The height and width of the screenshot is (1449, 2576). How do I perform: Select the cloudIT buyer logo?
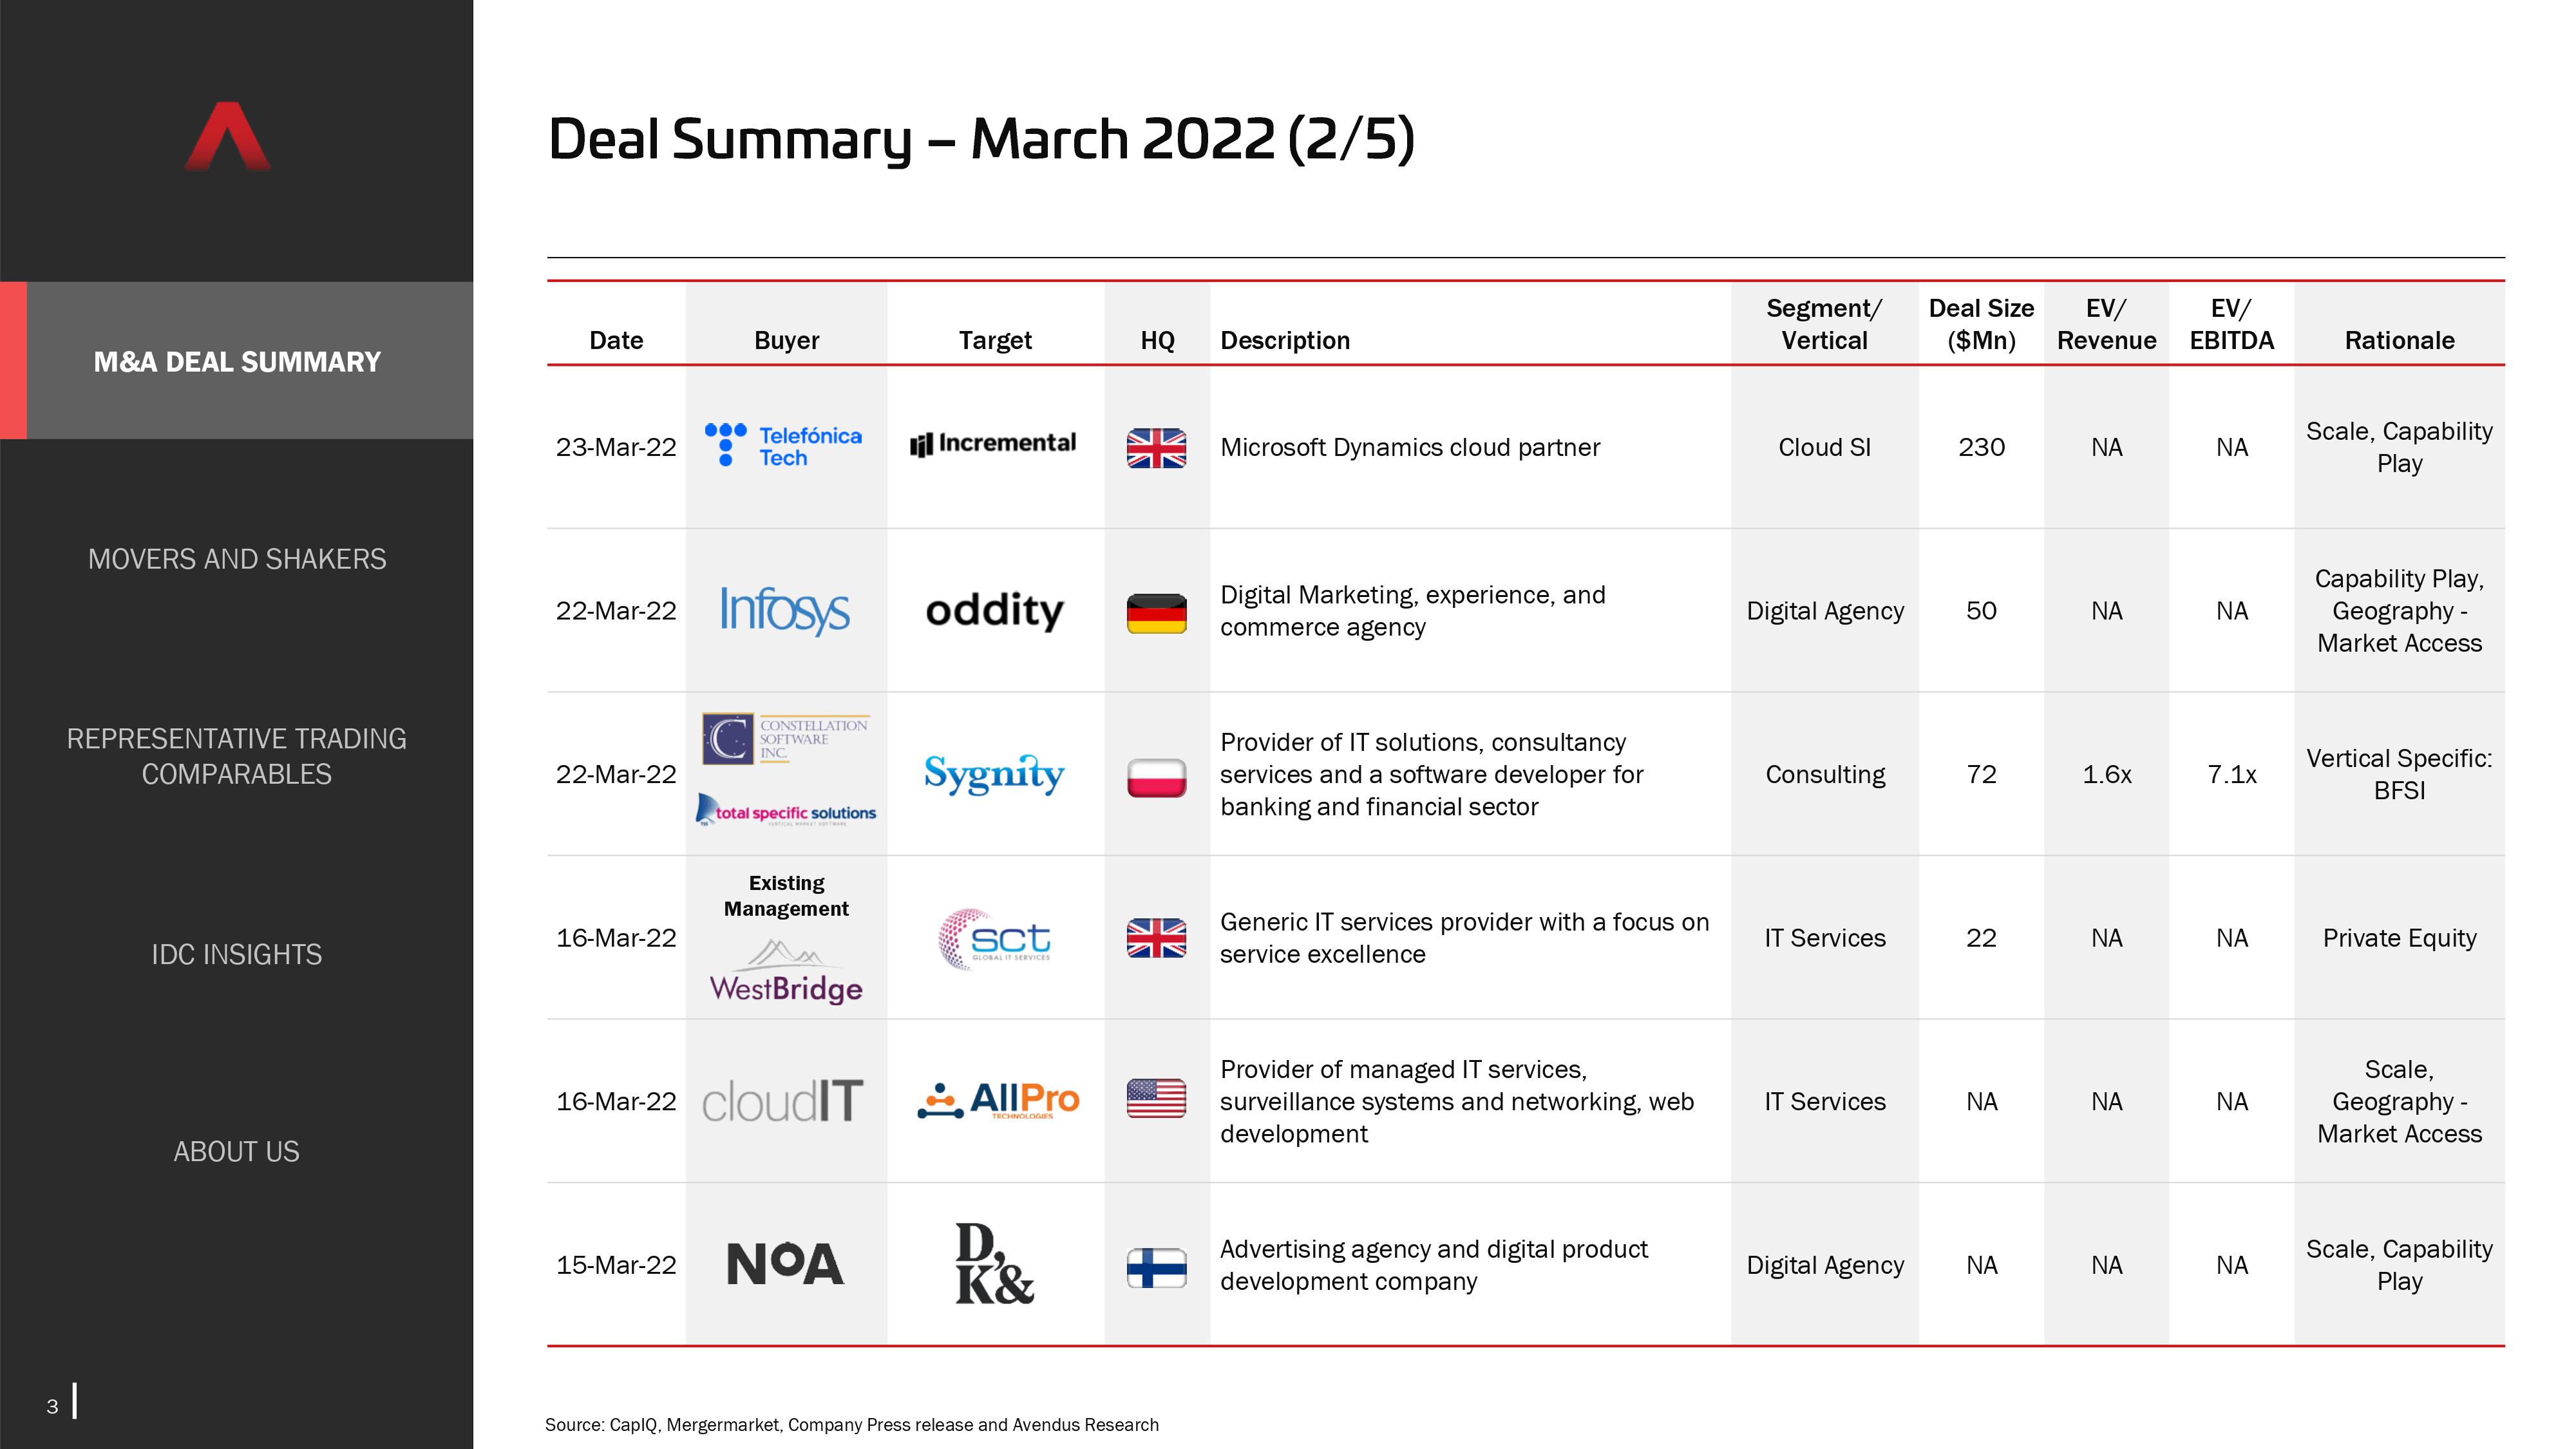782,1101
